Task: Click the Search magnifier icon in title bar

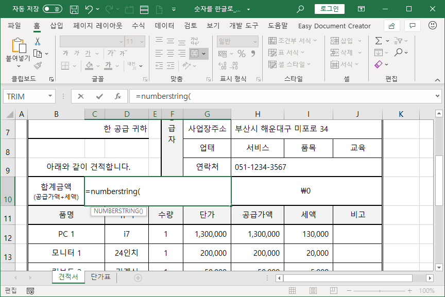Action: click(300, 9)
